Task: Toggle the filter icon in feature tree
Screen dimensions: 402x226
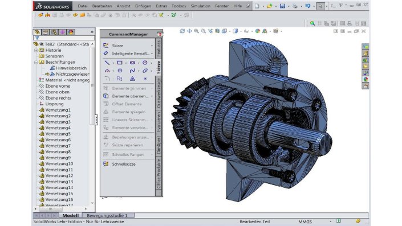Action: click(37, 38)
